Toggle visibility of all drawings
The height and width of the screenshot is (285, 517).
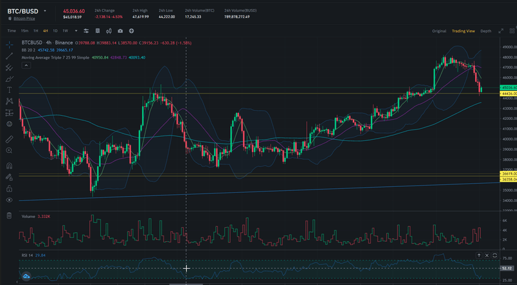tap(9, 200)
